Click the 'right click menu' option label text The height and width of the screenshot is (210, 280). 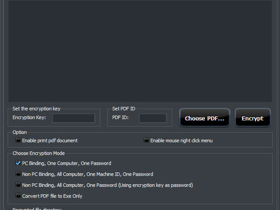[x=196, y=141]
